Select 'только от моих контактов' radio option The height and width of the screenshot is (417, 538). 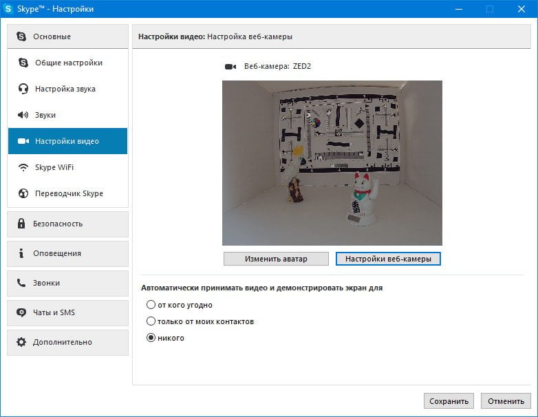[151, 321]
